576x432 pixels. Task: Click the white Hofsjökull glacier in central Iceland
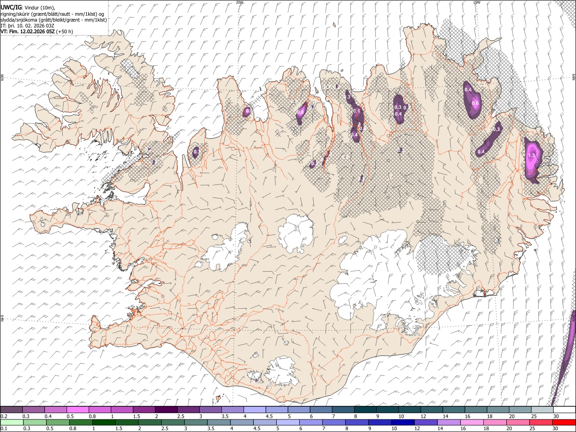click(x=296, y=233)
